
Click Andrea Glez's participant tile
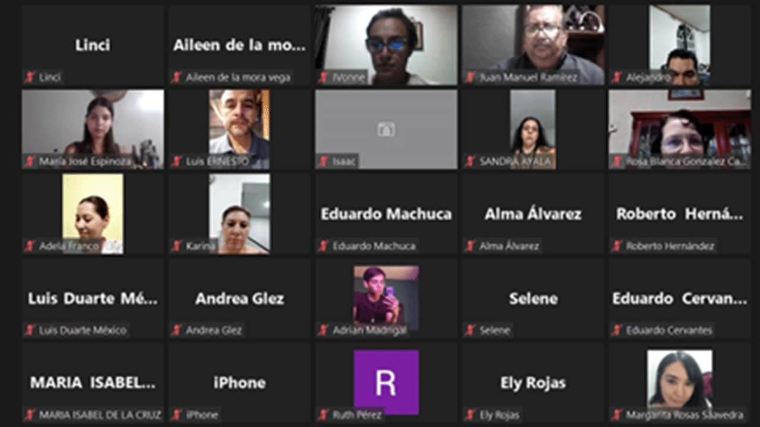coord(239,298)
